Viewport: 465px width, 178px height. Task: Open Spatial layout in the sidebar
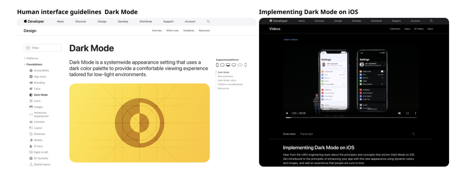[x=40, y=164]
